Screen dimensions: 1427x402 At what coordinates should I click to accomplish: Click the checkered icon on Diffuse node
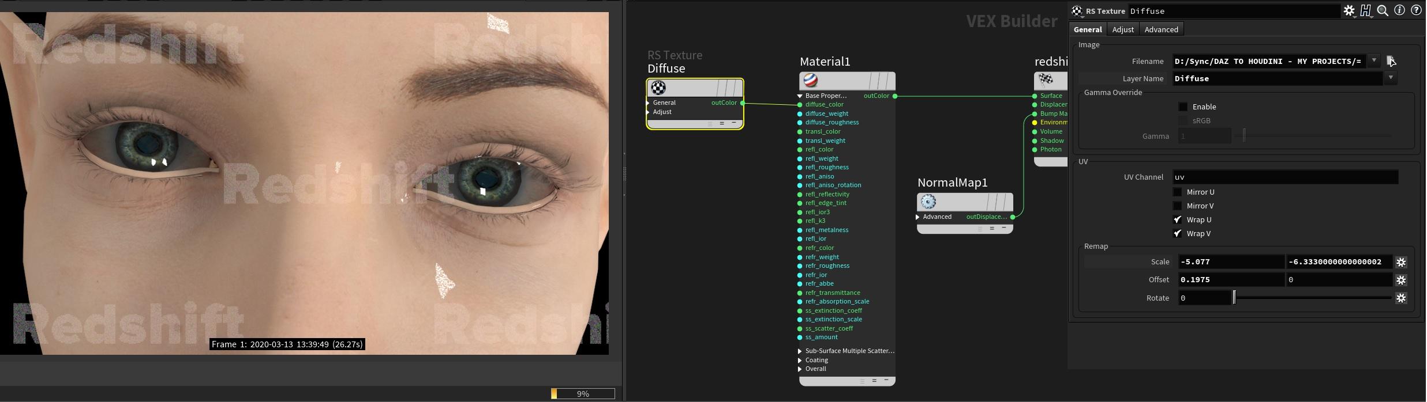[658, 88]
